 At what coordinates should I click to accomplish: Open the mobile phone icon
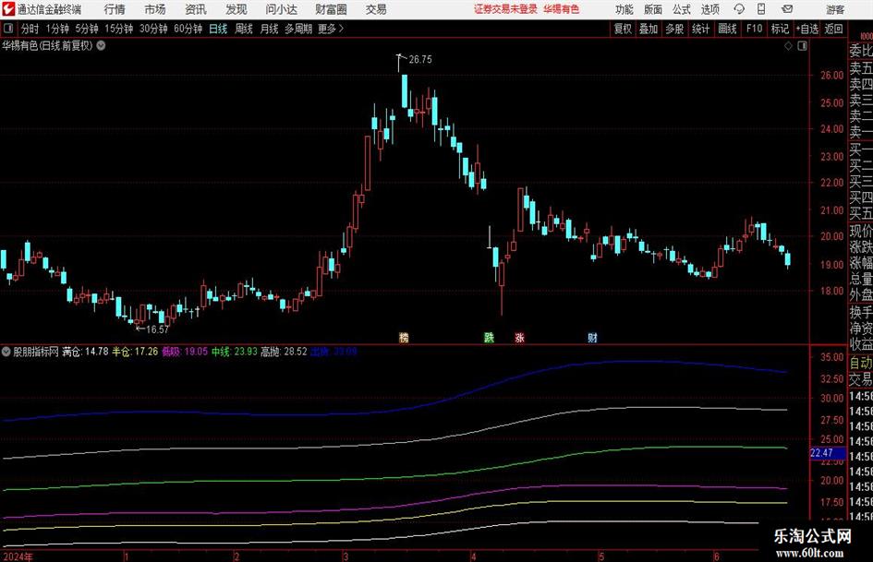click(761, 9)
